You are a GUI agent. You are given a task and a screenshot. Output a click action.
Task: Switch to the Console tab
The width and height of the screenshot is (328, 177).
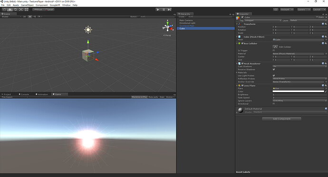[24, 94]
